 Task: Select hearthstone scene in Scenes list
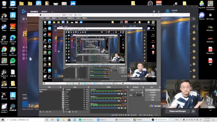[50, 90]
